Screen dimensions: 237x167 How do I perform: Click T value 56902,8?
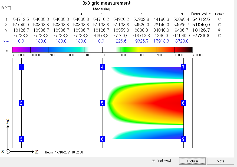141,19
